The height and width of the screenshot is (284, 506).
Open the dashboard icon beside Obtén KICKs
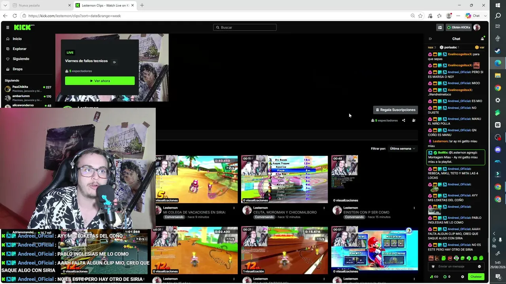(x=440, y=27)
